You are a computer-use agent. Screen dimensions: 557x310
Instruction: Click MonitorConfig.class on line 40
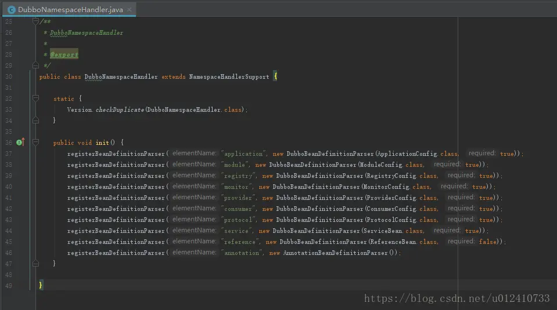396,187
